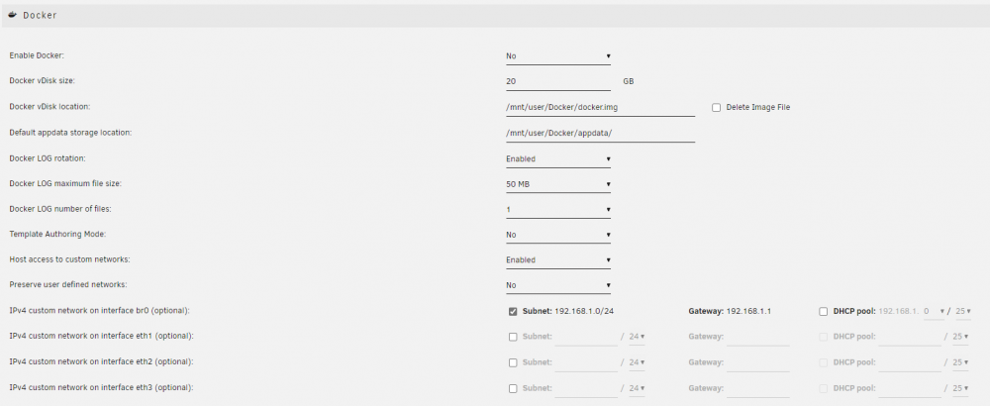Open Docker LOG maximum file size dropdown
Image resolution: width=990 pixels, height=406 pixels.
[558, 184]
